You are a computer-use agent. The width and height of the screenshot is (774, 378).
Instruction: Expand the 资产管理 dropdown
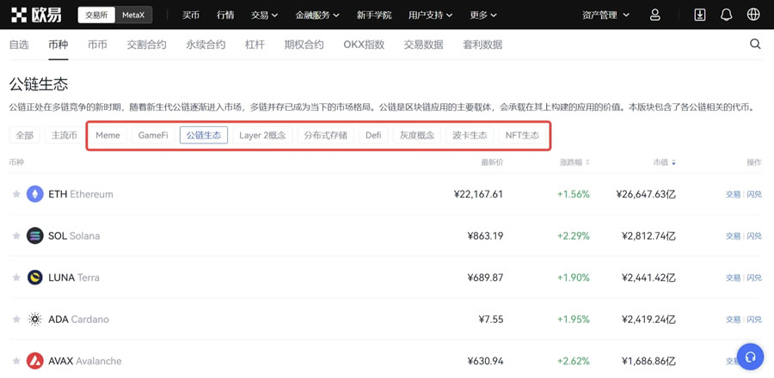pyautogui.click(x=605, y=15)
